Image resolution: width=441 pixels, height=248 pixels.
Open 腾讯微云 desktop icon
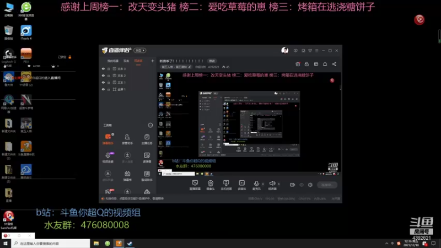coord(26,171)
